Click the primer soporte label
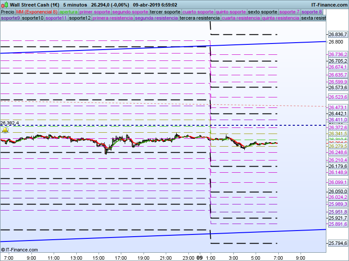 (x=95, y=12)
